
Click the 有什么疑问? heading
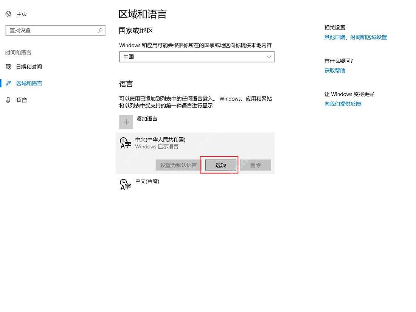click(338, 61)
